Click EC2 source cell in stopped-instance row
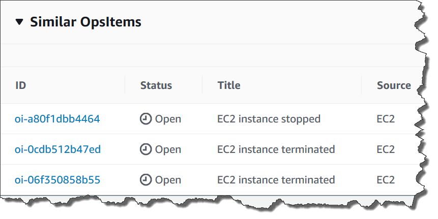438x219 pixels. click(x=386, y=119)
